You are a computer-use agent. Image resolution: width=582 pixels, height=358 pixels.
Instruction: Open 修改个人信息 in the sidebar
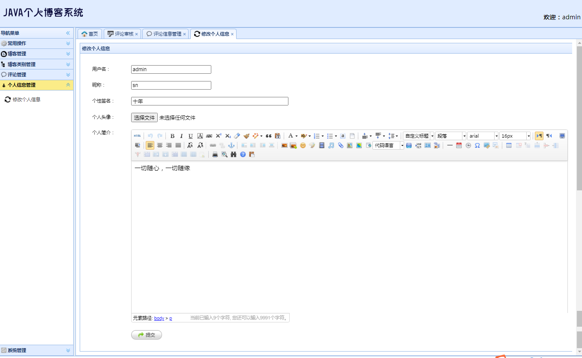click(27, 99)
